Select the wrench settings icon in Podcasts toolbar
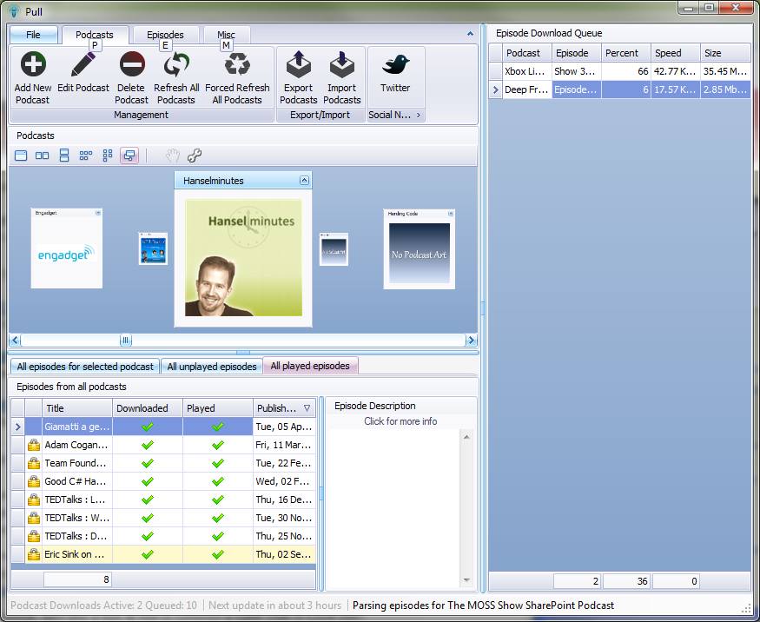The width and height of the screenshot is (760, 622). tap(195, 155)
